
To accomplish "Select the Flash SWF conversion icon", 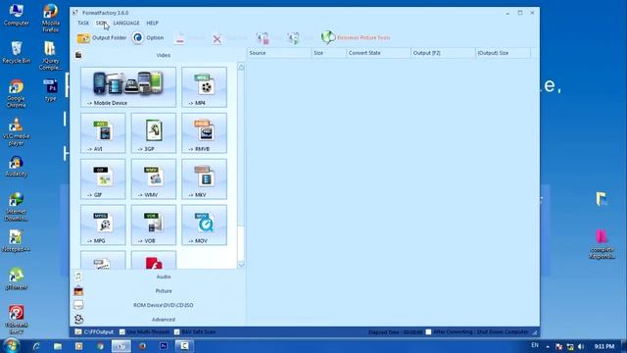I will 154,260.
